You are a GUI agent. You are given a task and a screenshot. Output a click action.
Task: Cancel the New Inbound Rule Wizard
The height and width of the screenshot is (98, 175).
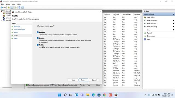click(x=94, y=80)
